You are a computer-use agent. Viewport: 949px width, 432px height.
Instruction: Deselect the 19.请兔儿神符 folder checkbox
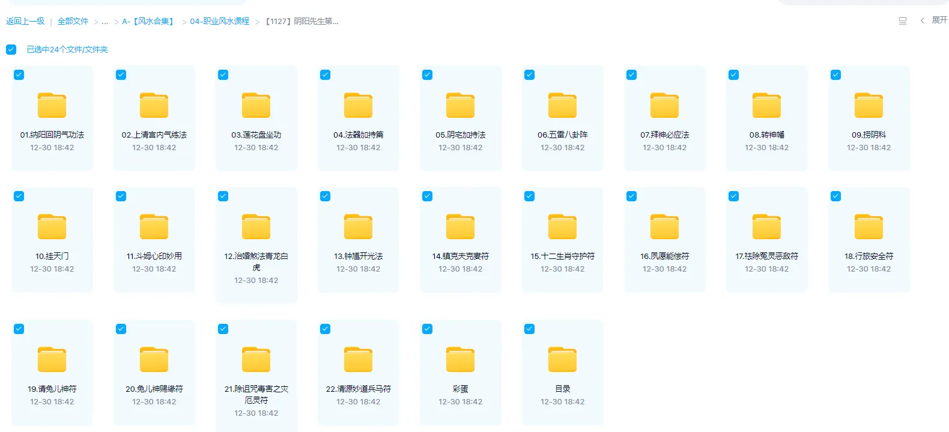pyautogui.click(x=19, y=329)
